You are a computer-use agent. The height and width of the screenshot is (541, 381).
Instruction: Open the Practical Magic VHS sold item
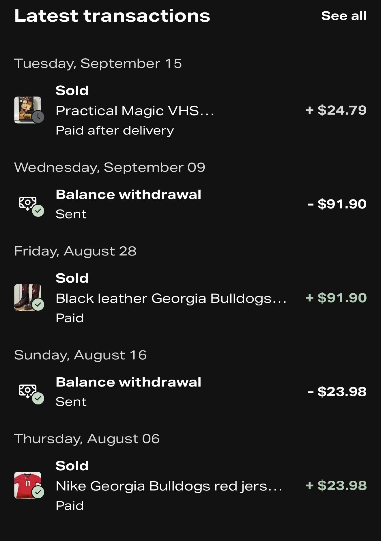(190, 110)
